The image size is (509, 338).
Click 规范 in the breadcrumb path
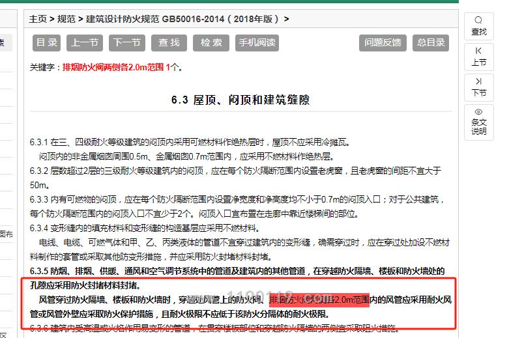[66, 20]
